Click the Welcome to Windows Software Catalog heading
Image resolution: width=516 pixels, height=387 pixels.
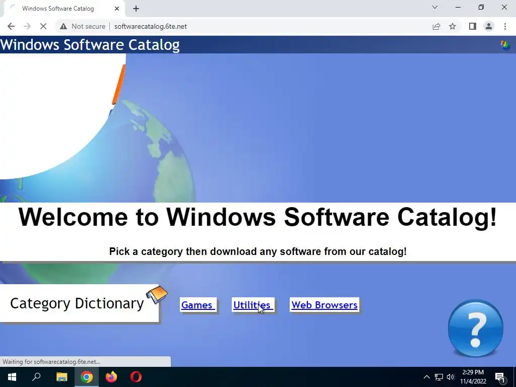tap(257, 217)
